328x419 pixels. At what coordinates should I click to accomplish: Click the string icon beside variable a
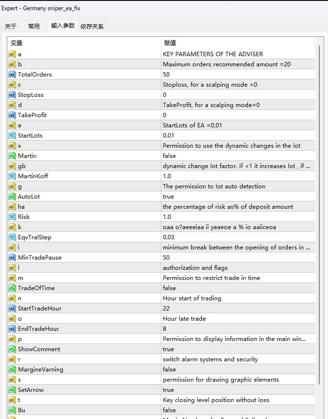pos(12,54)
